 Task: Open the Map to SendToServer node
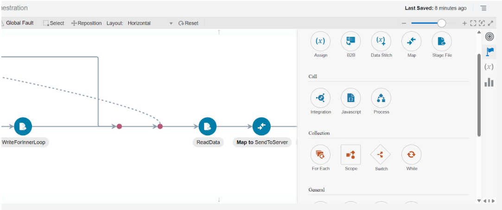click(x=261, y=126)
